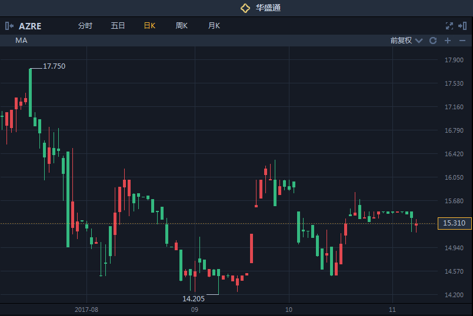The image size is (473, 316).
Task: Click the 2017-08 date axis label
Action: coord(86,309)
